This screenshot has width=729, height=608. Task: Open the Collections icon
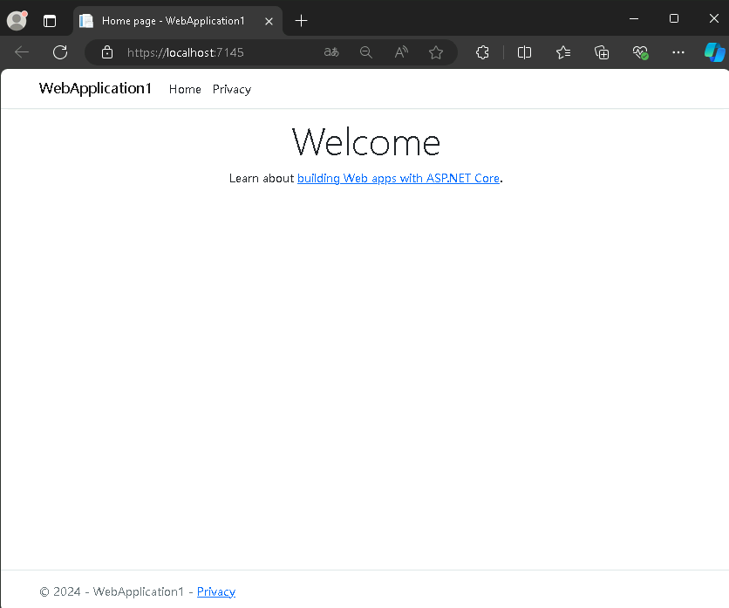[602, 52]
